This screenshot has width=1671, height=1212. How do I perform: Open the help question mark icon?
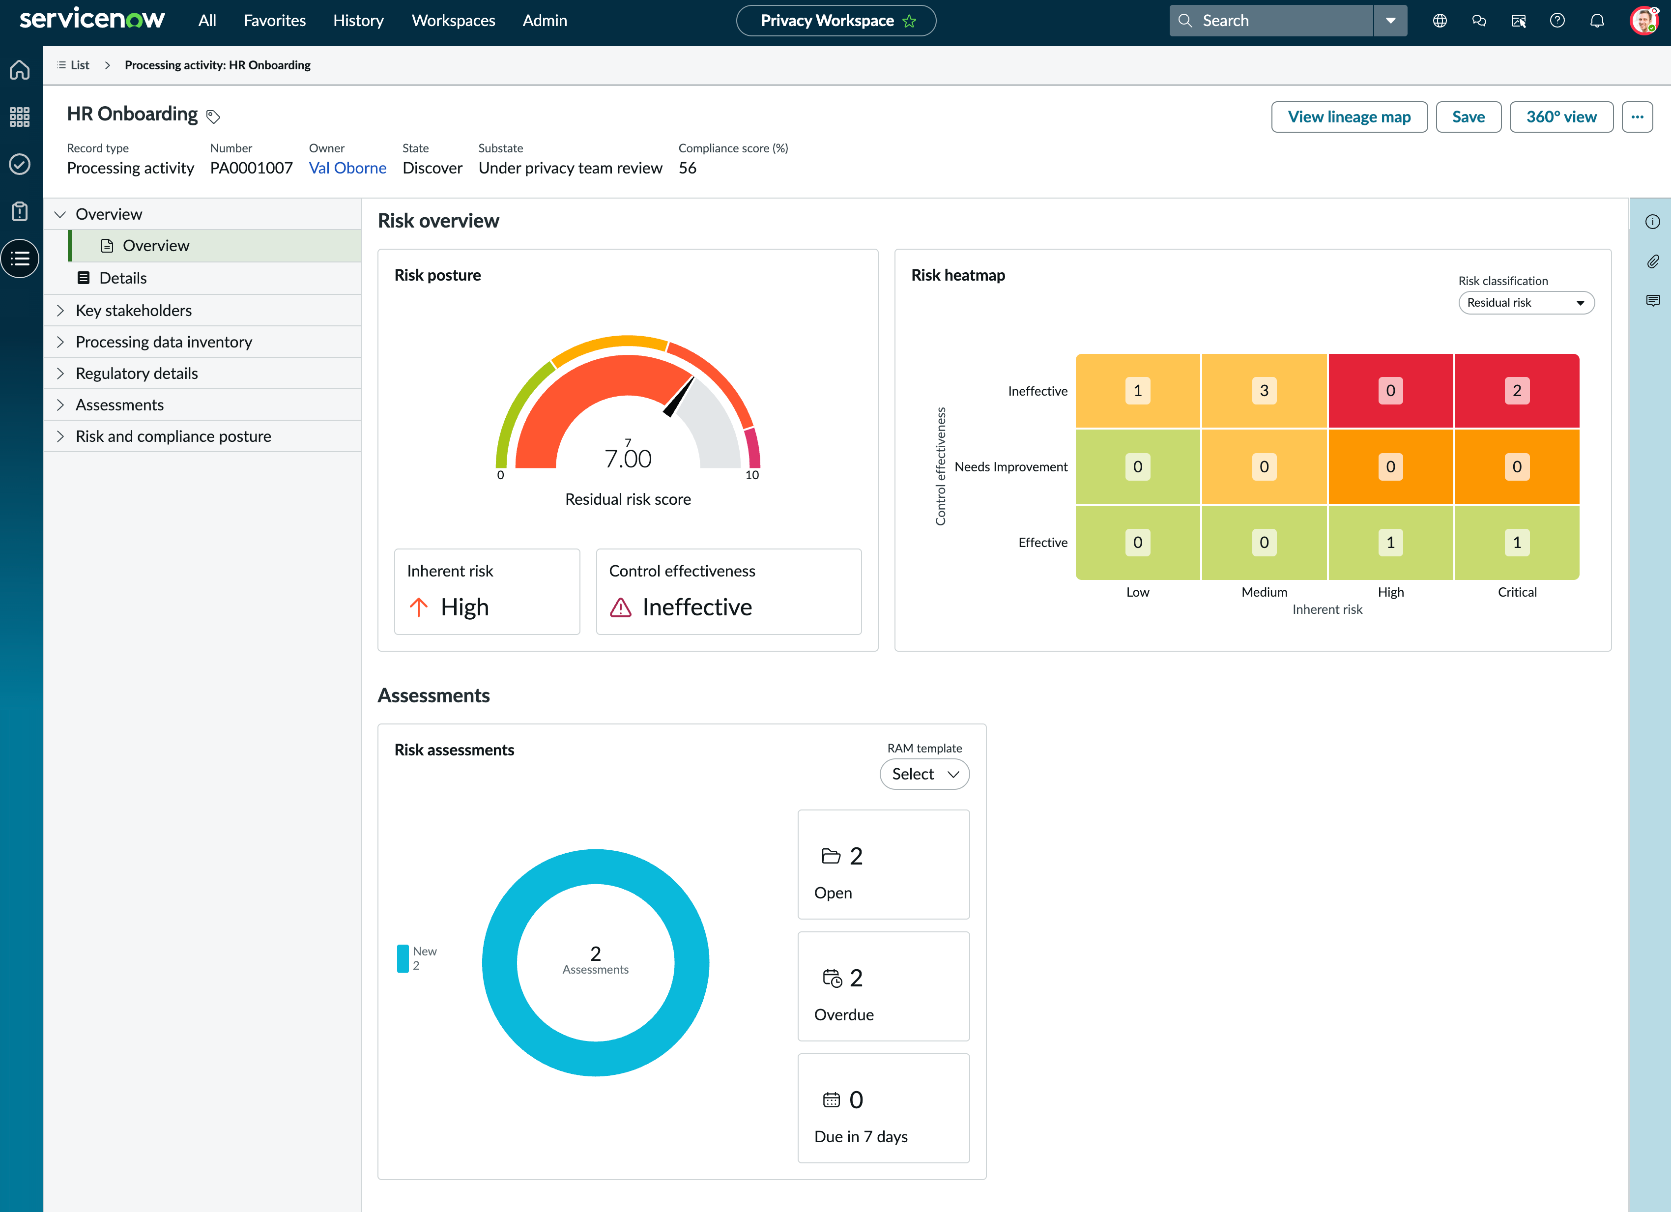1557,21
